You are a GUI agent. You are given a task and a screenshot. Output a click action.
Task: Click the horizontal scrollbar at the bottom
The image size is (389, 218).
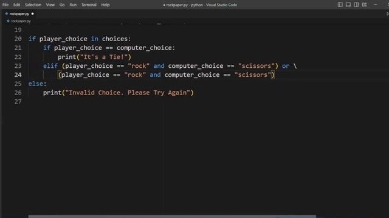pos(172,217)
